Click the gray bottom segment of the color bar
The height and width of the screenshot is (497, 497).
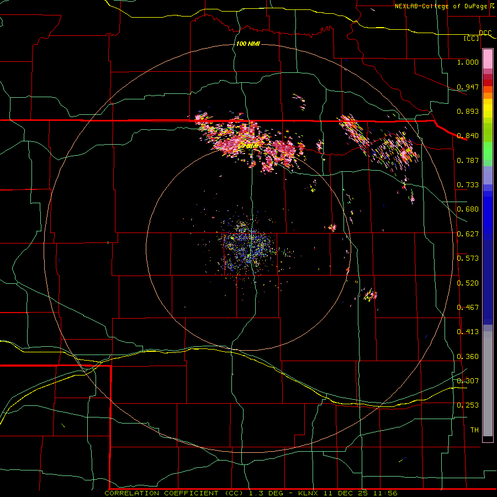click(488, 384)
